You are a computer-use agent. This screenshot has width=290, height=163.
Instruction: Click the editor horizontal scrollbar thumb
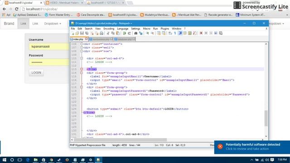coord(120,140)
